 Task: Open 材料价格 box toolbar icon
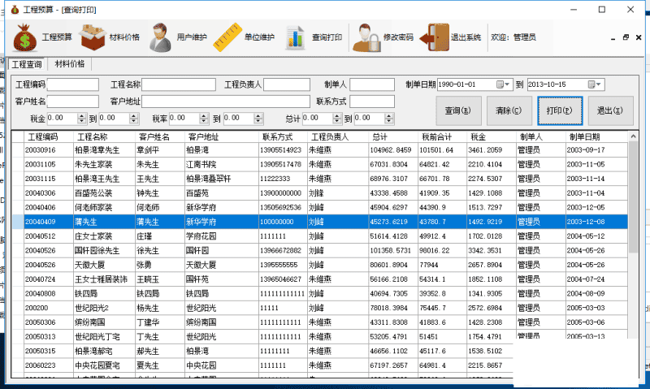click(93, 37)
